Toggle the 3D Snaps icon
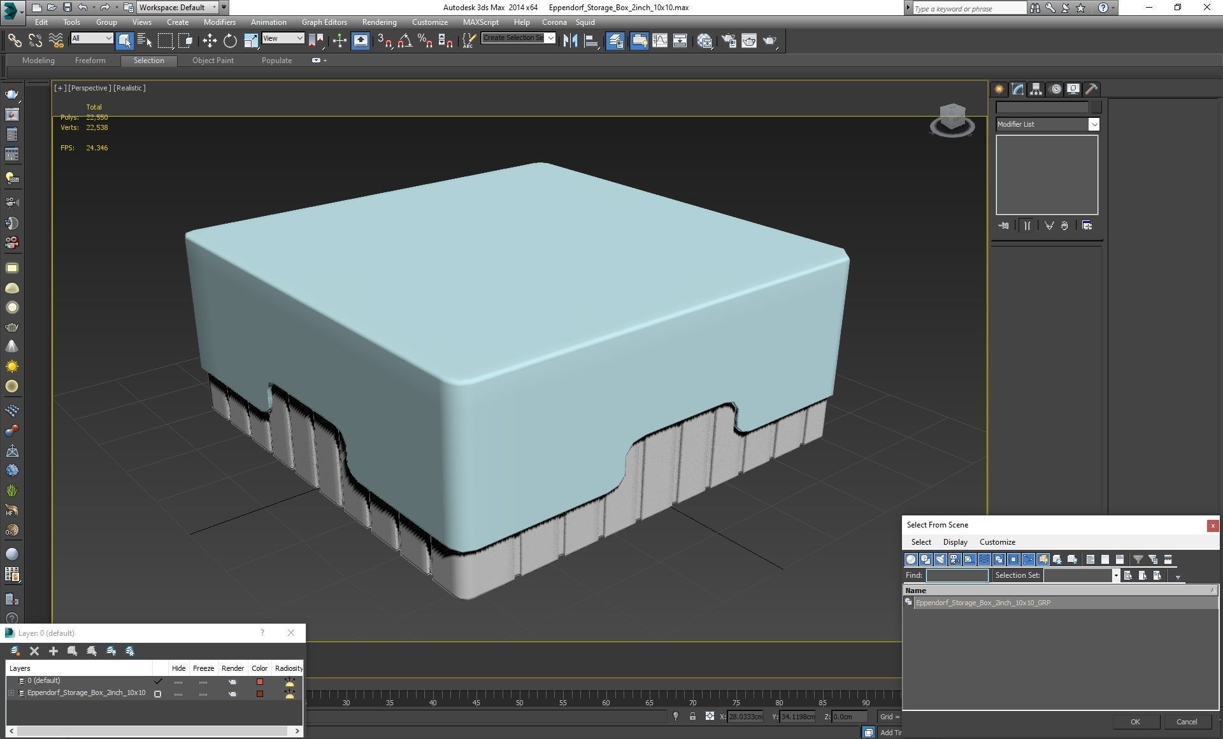The image size is (1223, 739). click(x=384, y=41)
